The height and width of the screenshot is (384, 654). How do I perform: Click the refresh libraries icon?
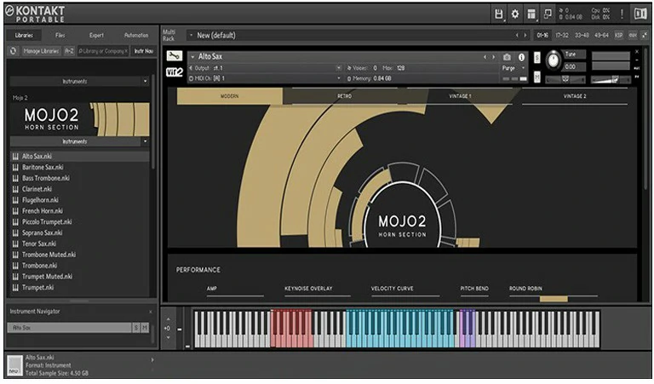click(x=13, y=51)
